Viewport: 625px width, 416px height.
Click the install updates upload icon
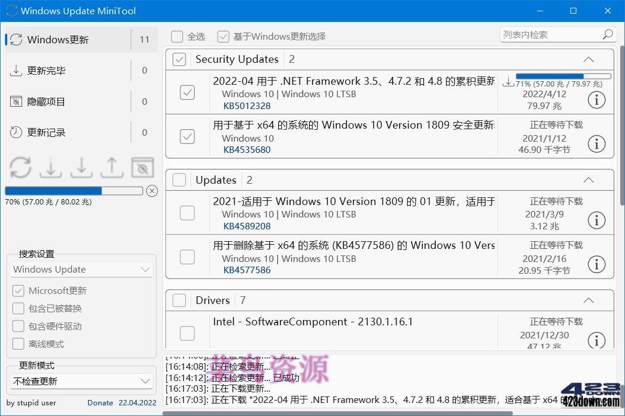point(112,167)
